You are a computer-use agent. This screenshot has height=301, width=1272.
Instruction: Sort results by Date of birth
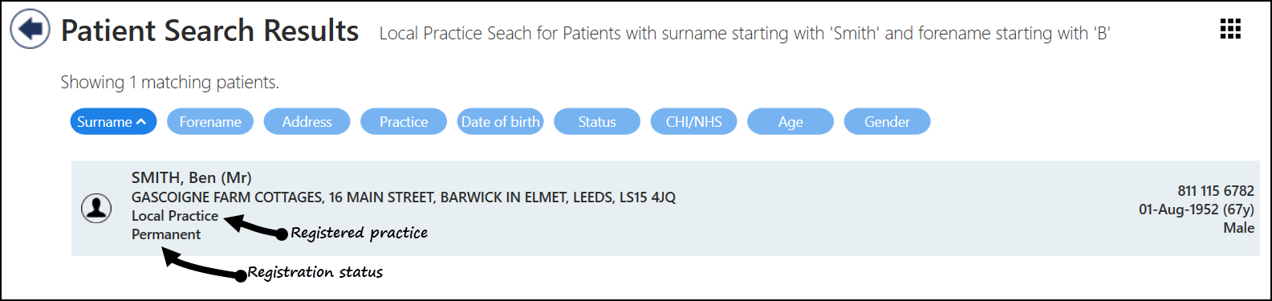click(500, 122)
